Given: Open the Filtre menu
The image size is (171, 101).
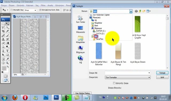Looking at the screenshot, I should [x=43, y=5].
